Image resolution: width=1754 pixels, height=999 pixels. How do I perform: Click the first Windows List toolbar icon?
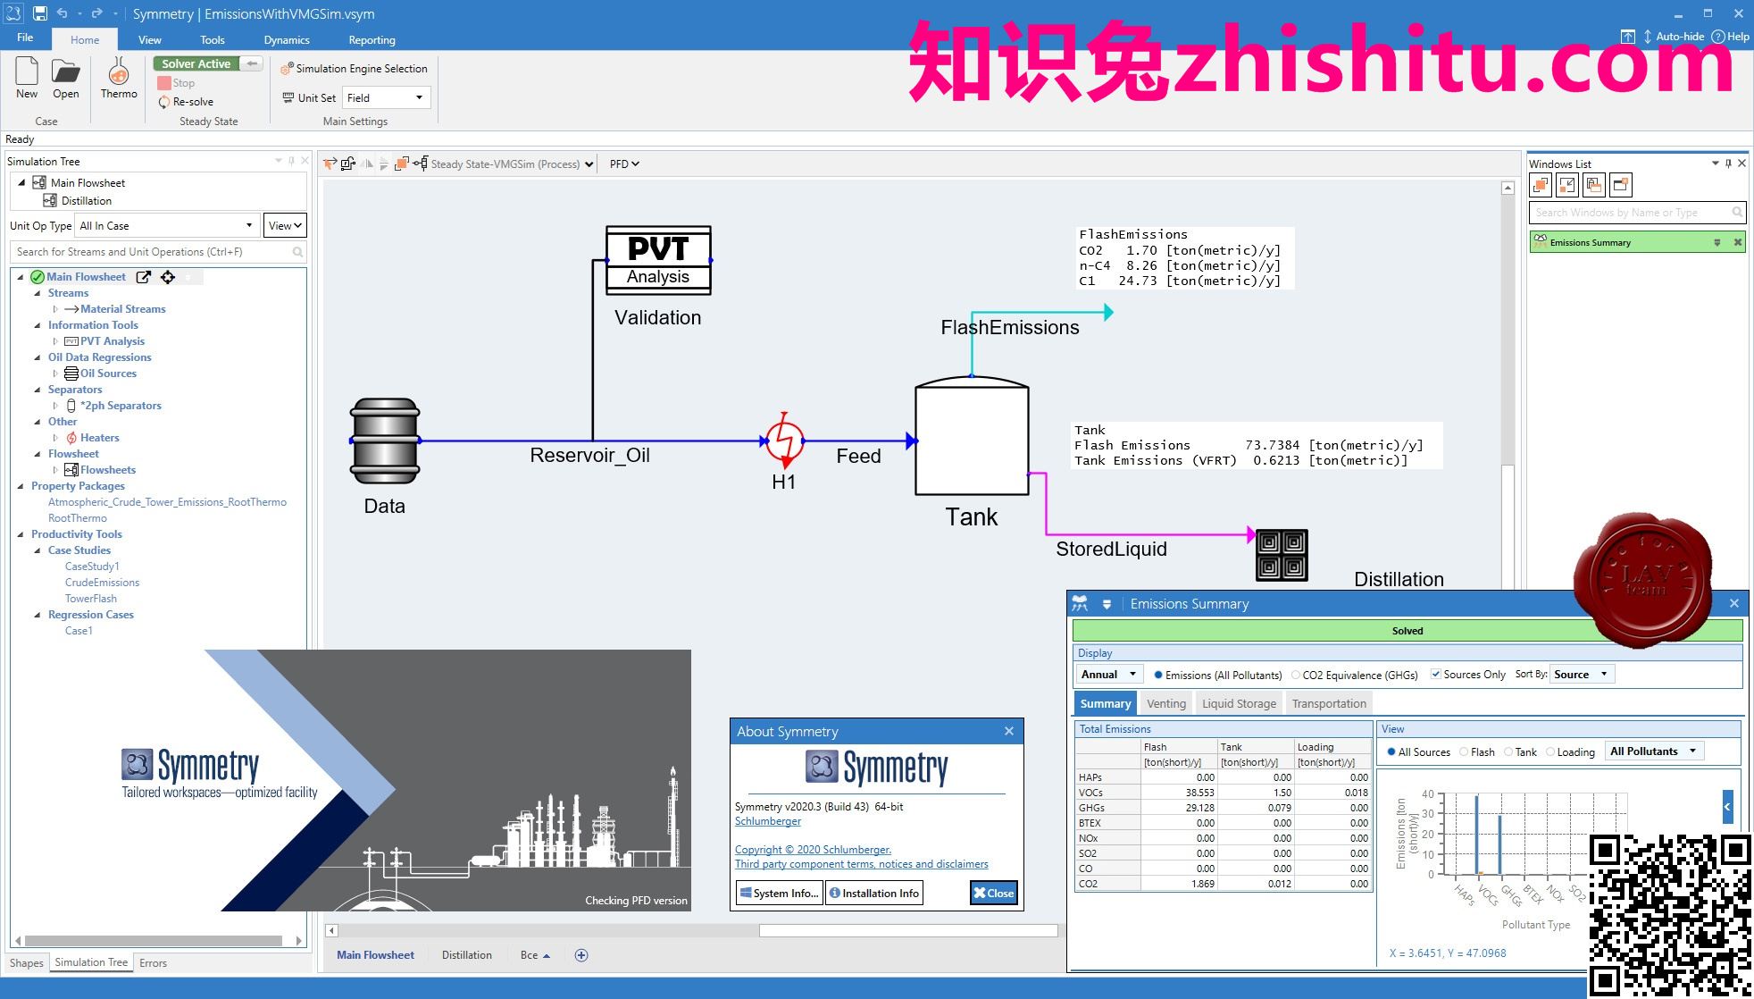pos(1541,185)
